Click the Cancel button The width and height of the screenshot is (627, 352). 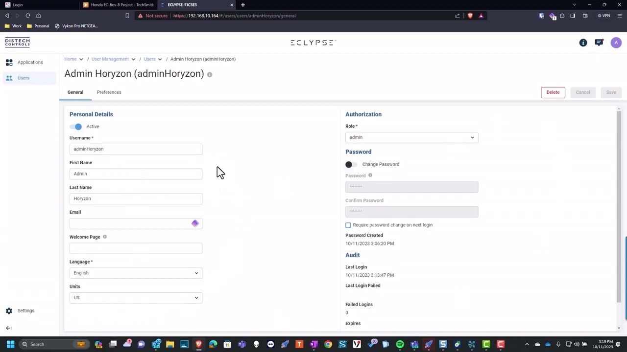click(583, 92)
